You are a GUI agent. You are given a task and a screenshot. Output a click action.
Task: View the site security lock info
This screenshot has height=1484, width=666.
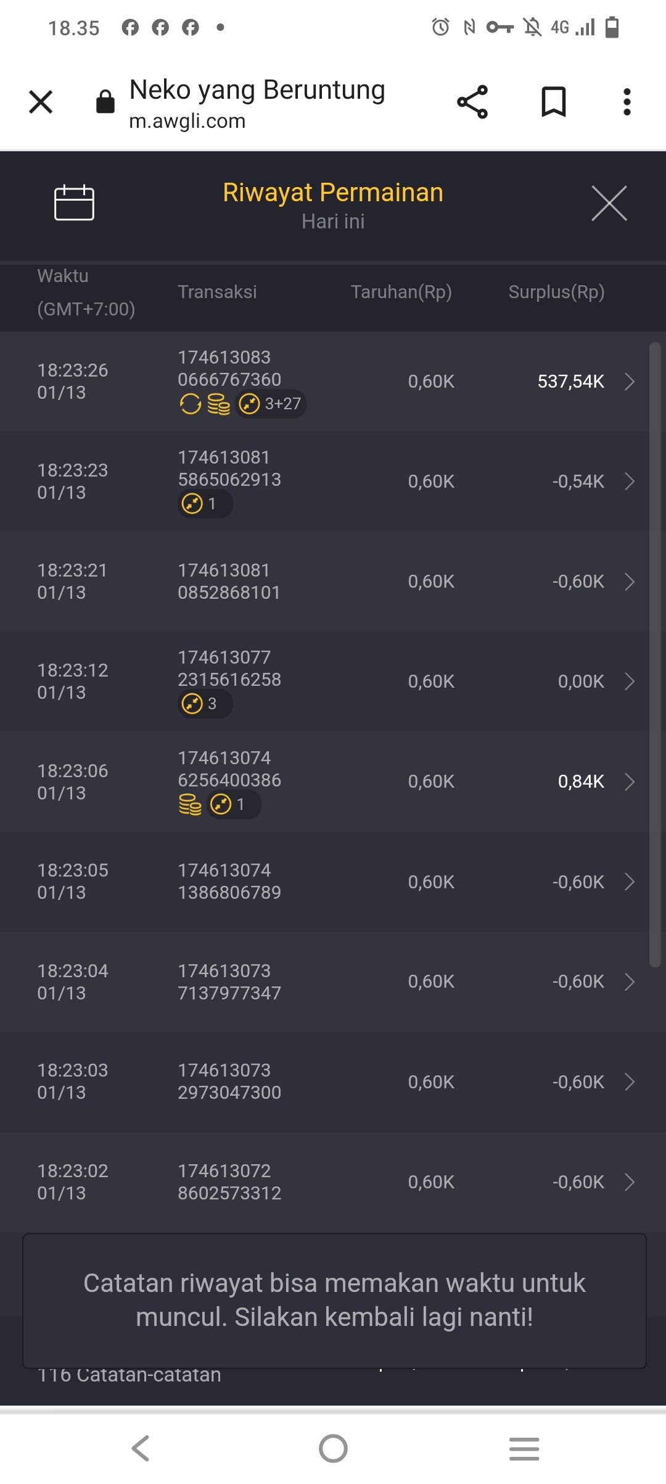105,102
